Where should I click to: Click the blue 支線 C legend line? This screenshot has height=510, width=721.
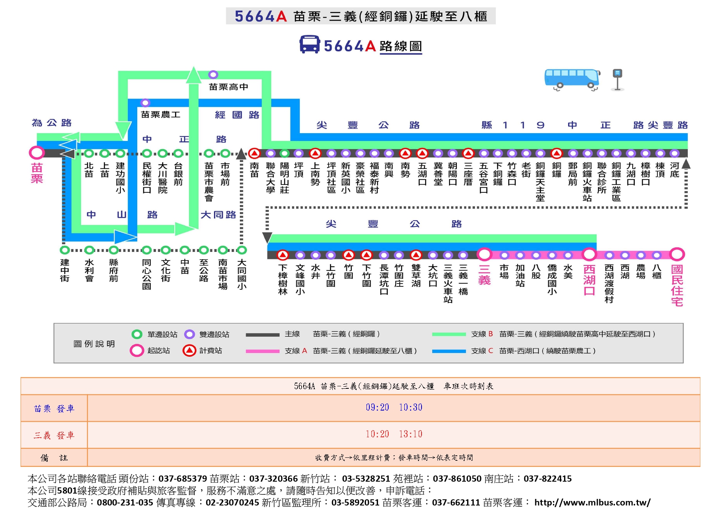click(x=449, y=351)
